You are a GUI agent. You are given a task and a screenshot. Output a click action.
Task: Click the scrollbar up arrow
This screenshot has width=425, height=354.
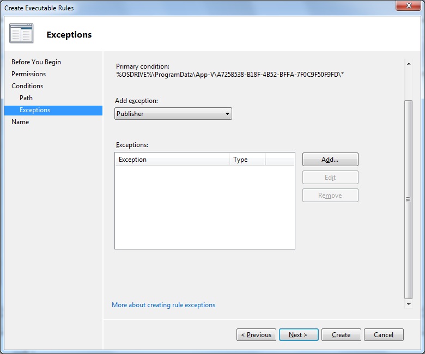point(409,64)
